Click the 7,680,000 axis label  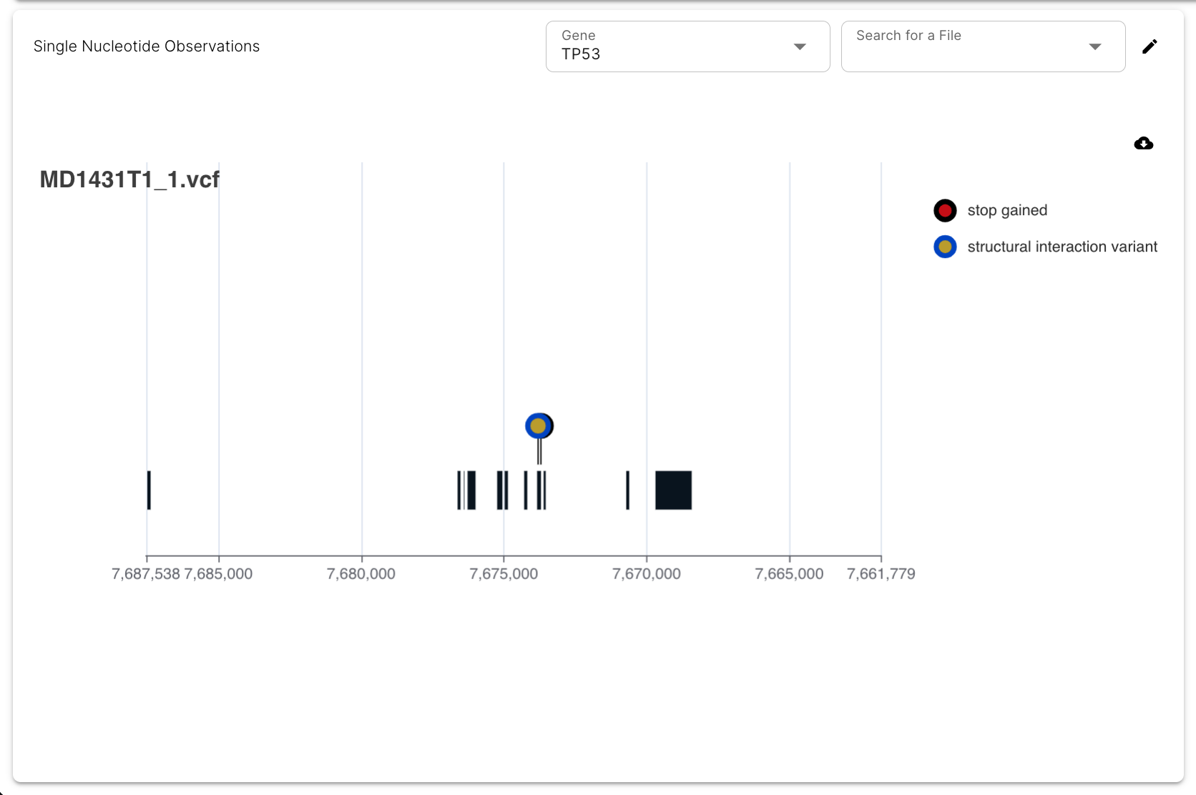pyautogui.click(x=361, y=574)
